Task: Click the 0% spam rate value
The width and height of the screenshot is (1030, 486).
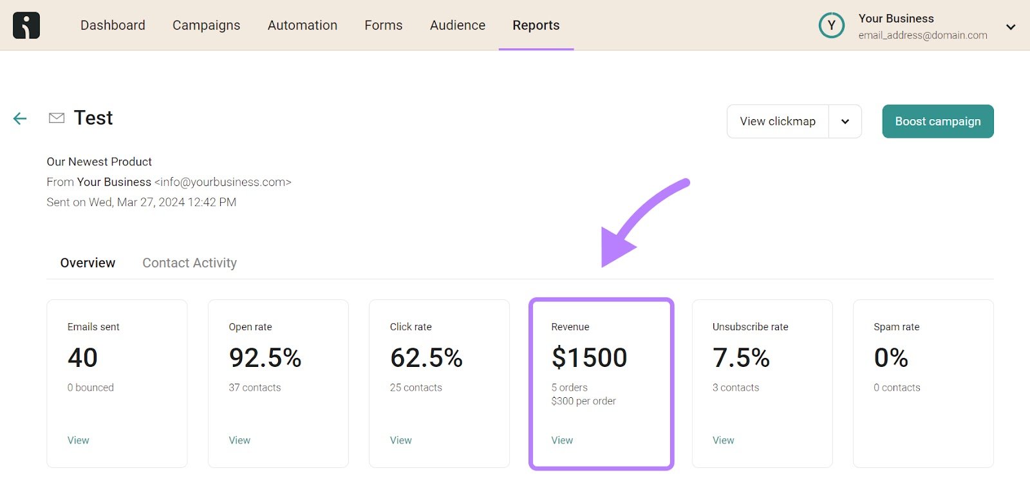Action: click(x=891, y=358)
